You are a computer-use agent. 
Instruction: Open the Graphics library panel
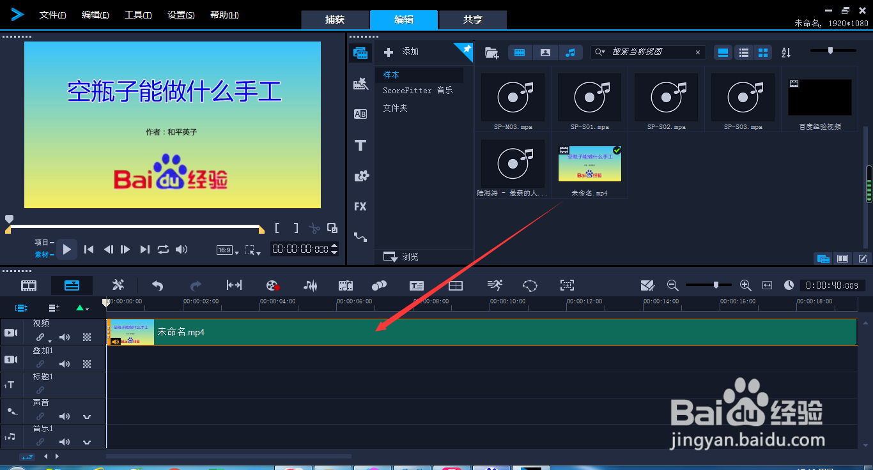[361, 176]
